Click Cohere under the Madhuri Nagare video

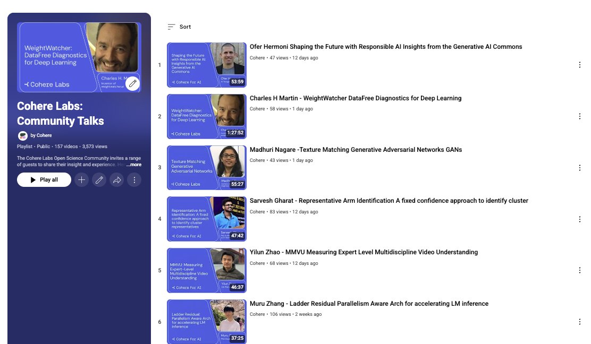tap(256, 160)
